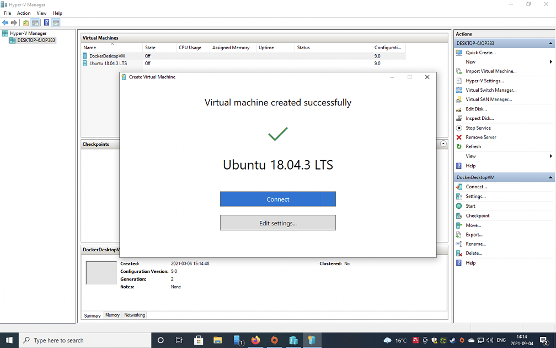Open Microsoft Store from taskbar
The image size is (556, 348).
point(199,340)
